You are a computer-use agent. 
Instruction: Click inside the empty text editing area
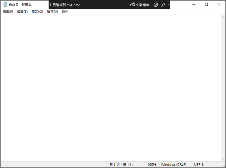(111, 88)
